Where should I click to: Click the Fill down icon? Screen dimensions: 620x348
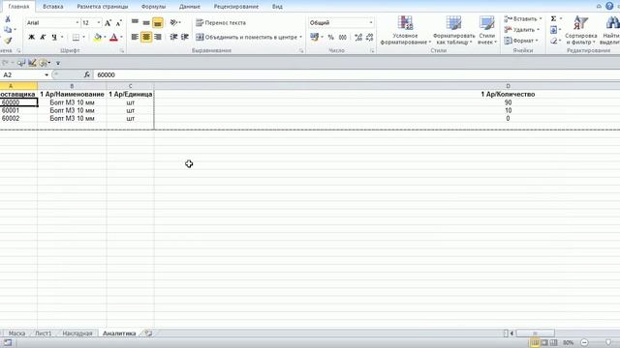[x=553, y=30]
